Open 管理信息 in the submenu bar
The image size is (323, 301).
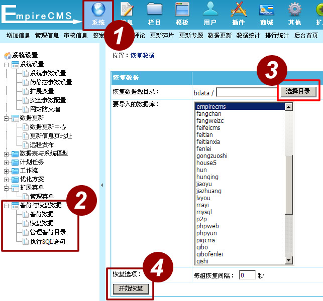coord(47,36)
